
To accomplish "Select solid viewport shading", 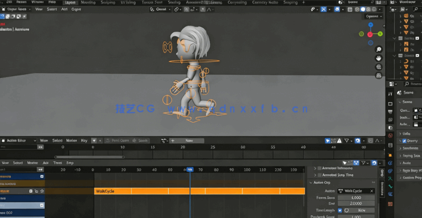I will (x=363, y=10).
